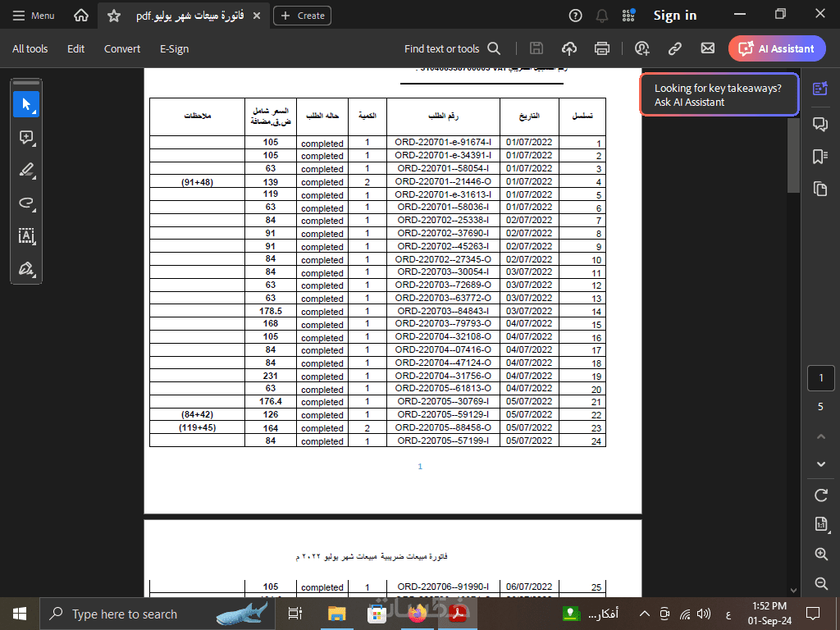
Task: Open the page display settings icon
Action: (820, 524)
